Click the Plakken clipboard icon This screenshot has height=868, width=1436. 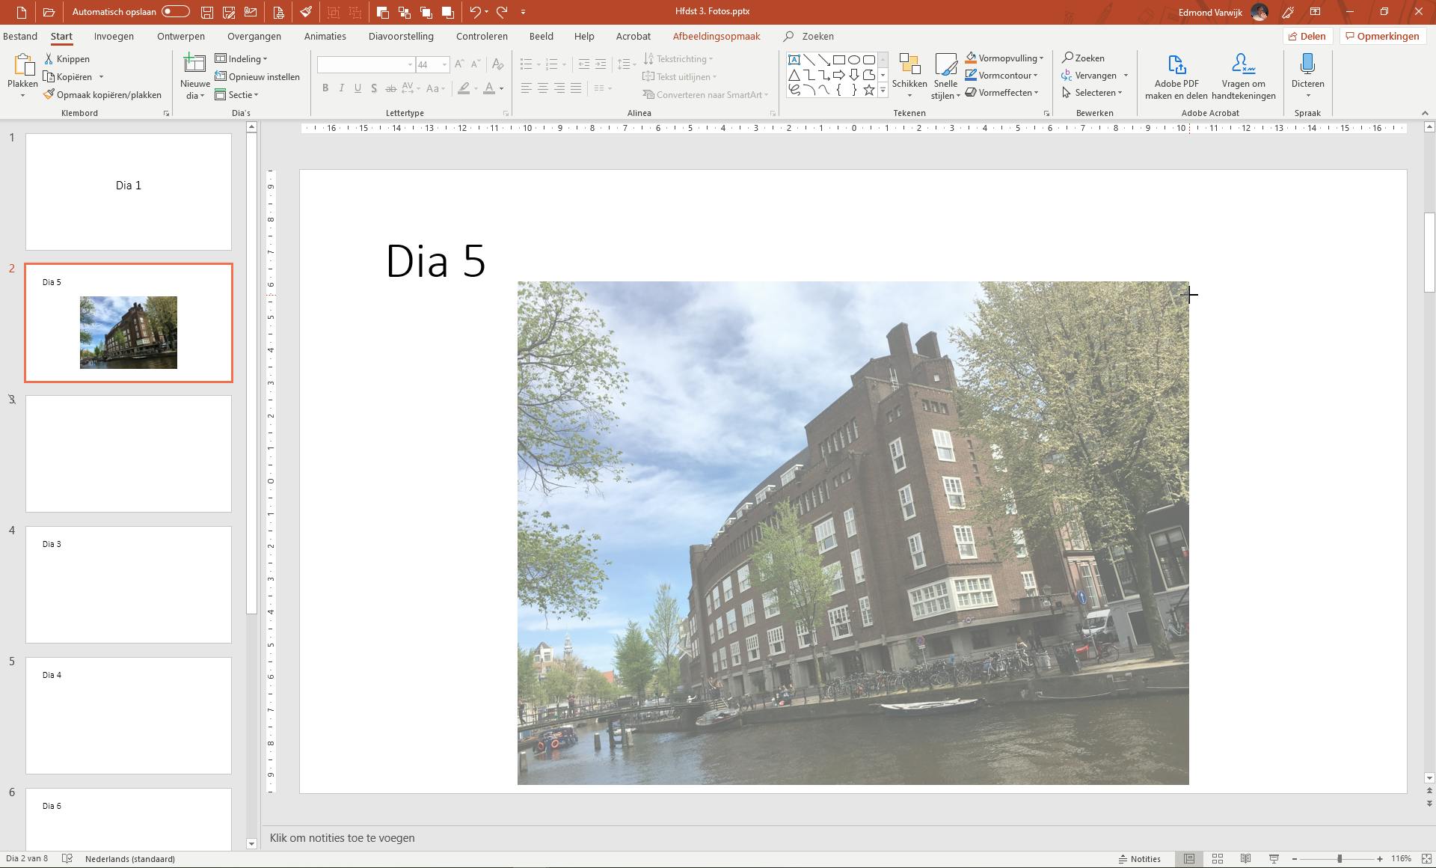[22, 66]
